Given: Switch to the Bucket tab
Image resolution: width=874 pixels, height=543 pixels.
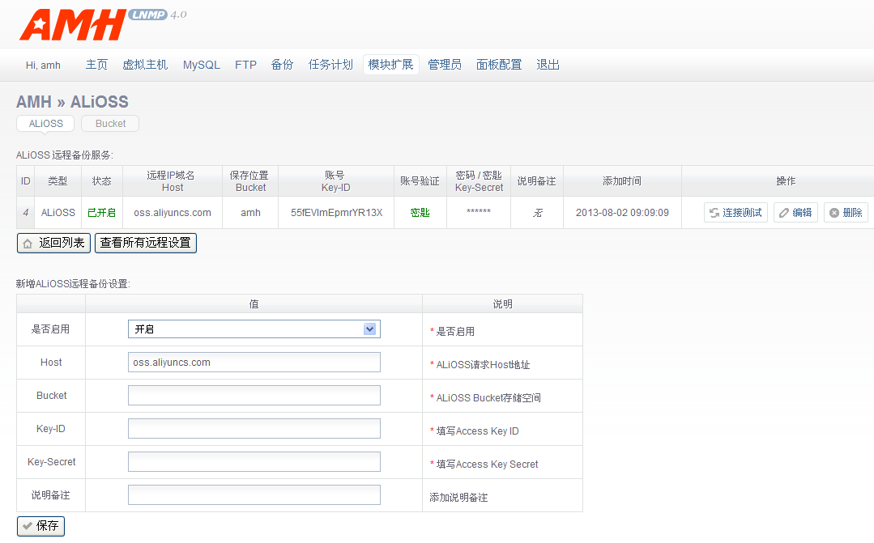Looking at the screenshot, I should [x=110, y=124].
